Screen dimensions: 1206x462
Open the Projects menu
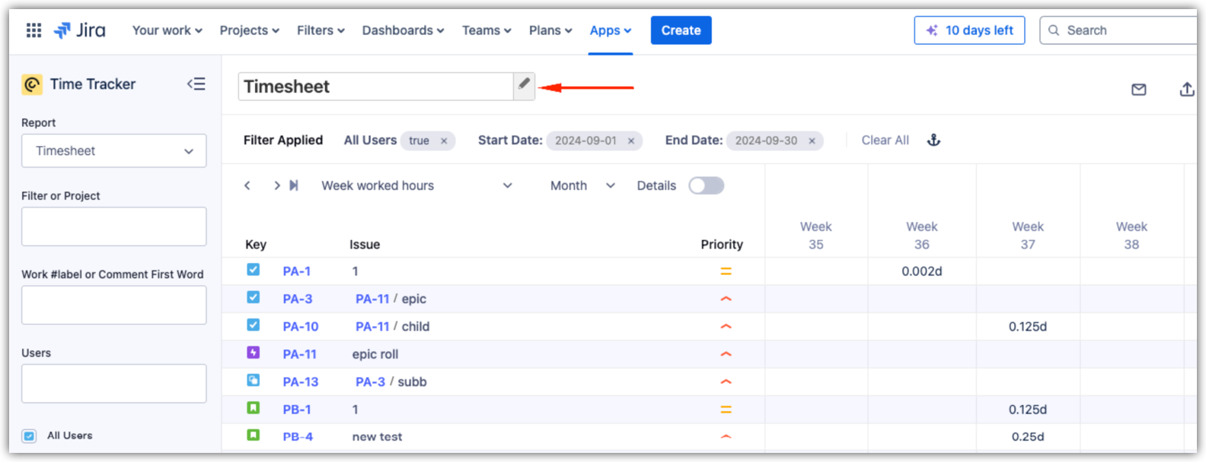(249, 30)
